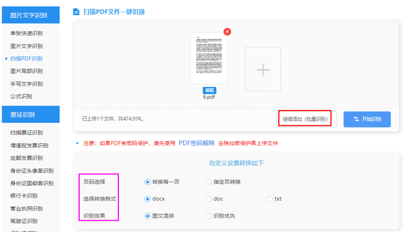
Task: Start recognition with the 开始识别 button
Action: (x=367, y=119)
